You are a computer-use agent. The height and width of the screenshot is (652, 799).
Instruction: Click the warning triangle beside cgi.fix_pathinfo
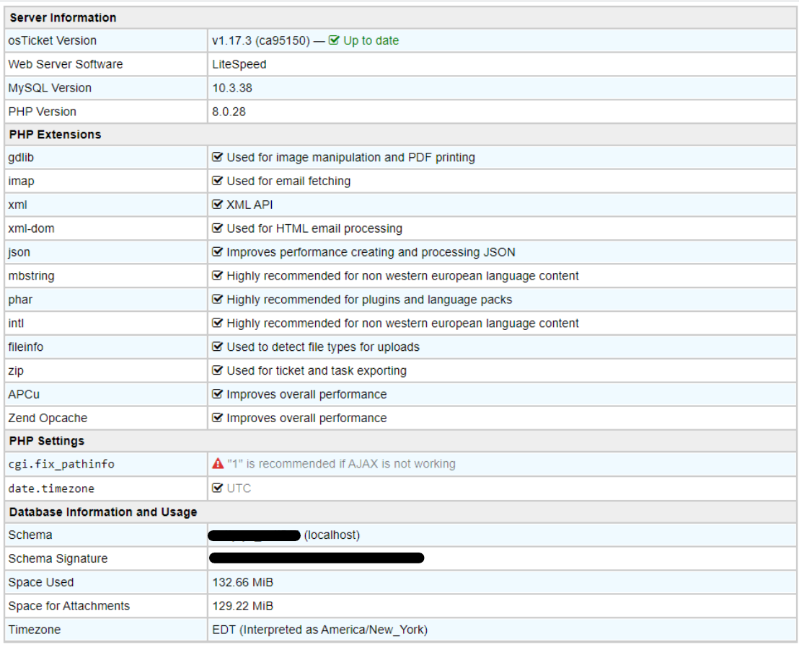pyautogui.click(x=218, y=464)
